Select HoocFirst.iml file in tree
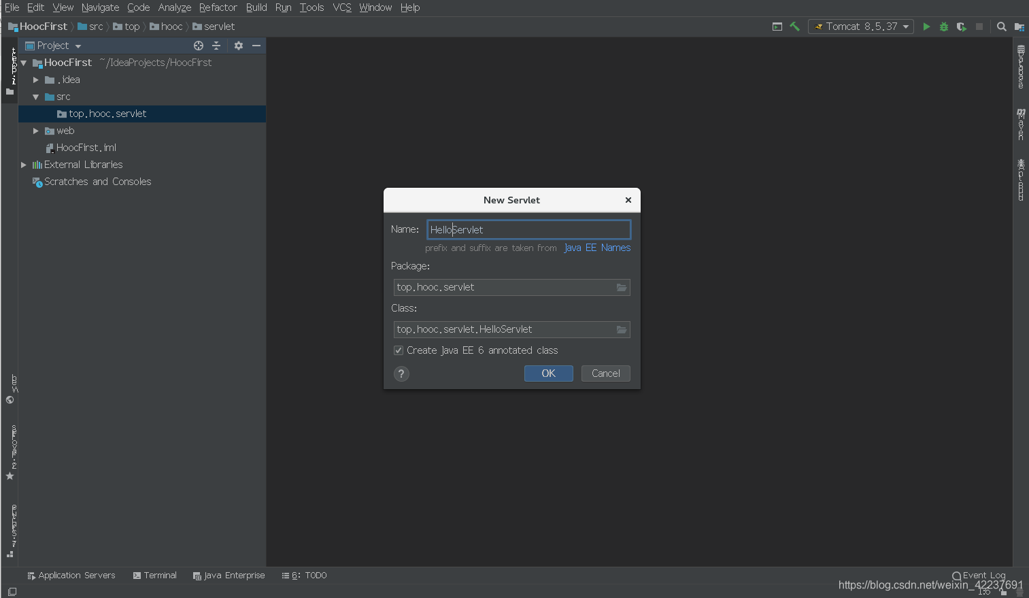The width and height of the screenshot is (1029, 598). pyautogui.click(x=86, y=148)
